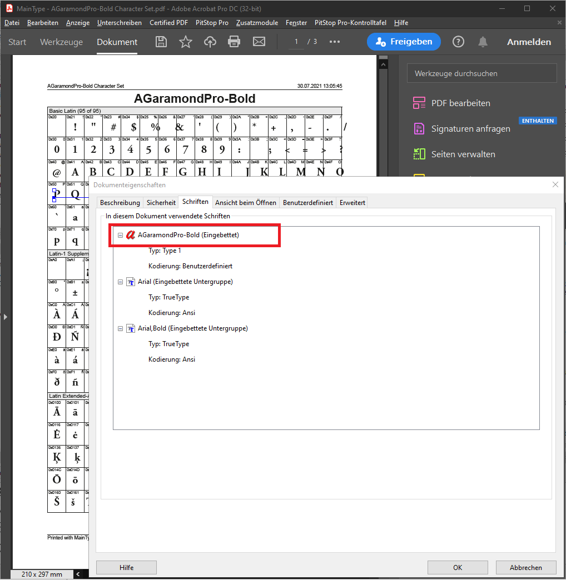The image size is (566, 580).
Task: Click the Acrobat app icon in title bar
Action: [x=9, y=8]
